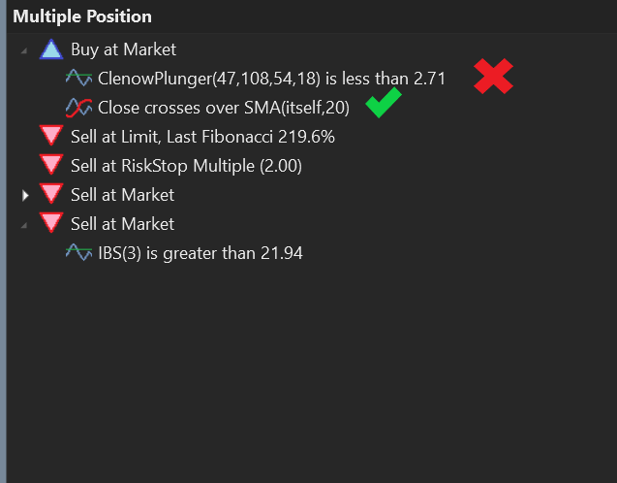
Task: Select the Buy at Market entry
Action: pos(124,49)
